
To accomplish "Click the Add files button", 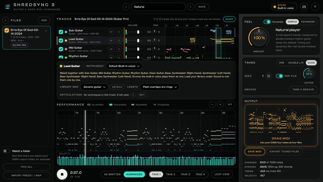I will coord(44,20).
